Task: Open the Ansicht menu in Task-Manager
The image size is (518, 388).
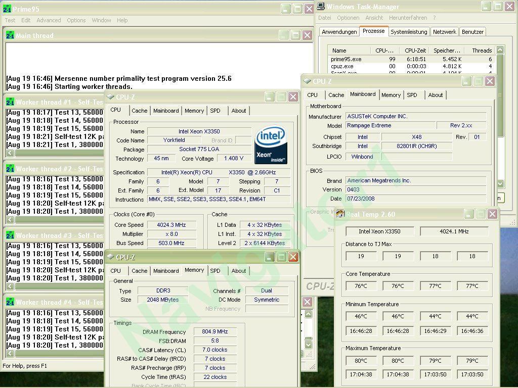Action: (x=374, y=18)
